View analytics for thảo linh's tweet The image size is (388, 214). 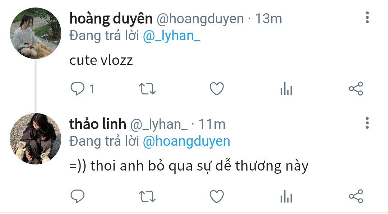pos(286,196)
